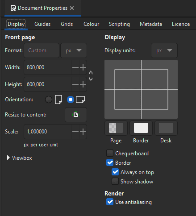Click the Resize to content page icon

pyautogui.click(x=76, y=115)
